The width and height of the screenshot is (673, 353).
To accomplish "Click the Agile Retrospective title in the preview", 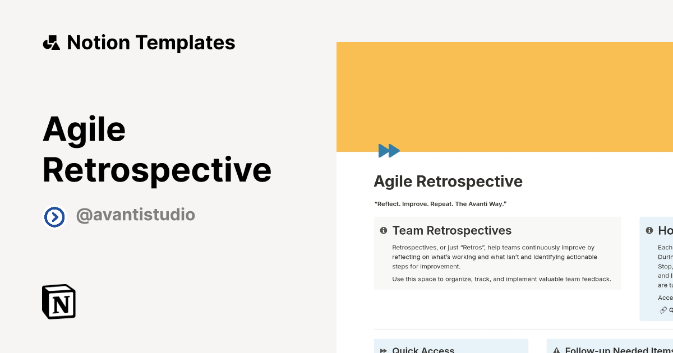I will (448, 181).
